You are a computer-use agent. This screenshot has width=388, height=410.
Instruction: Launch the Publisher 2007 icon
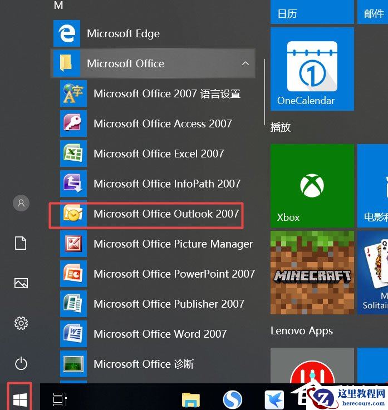[73, 304]
